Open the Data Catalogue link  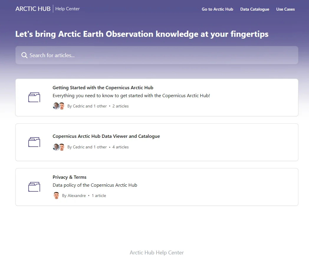pyautogui.click(x=255, y=9)
